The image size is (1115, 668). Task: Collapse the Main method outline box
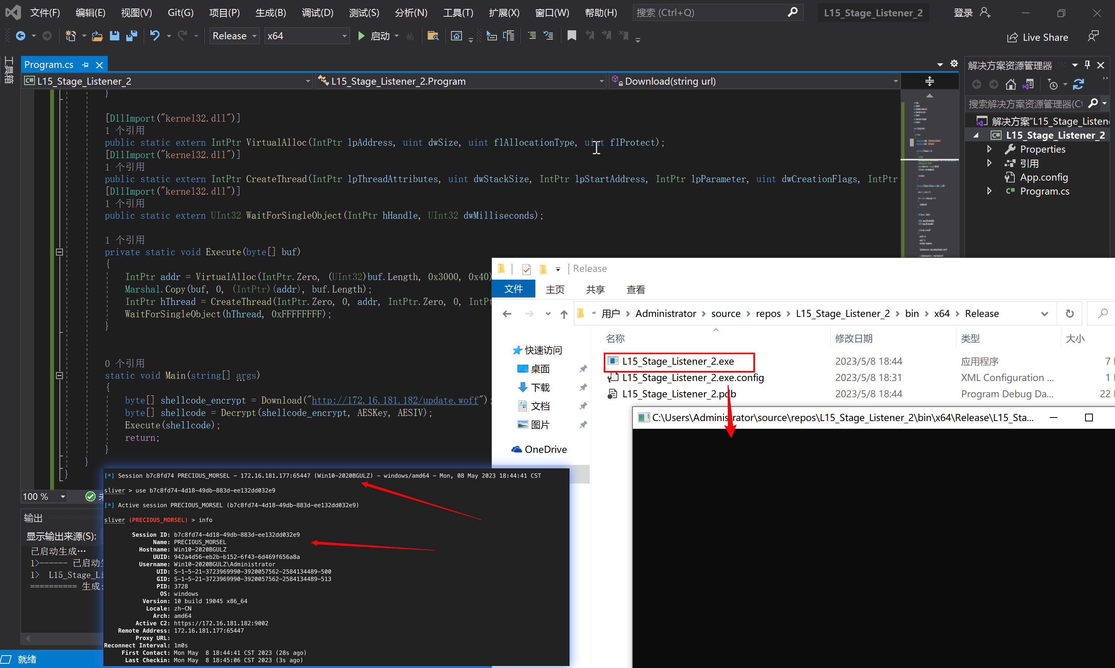59,376
